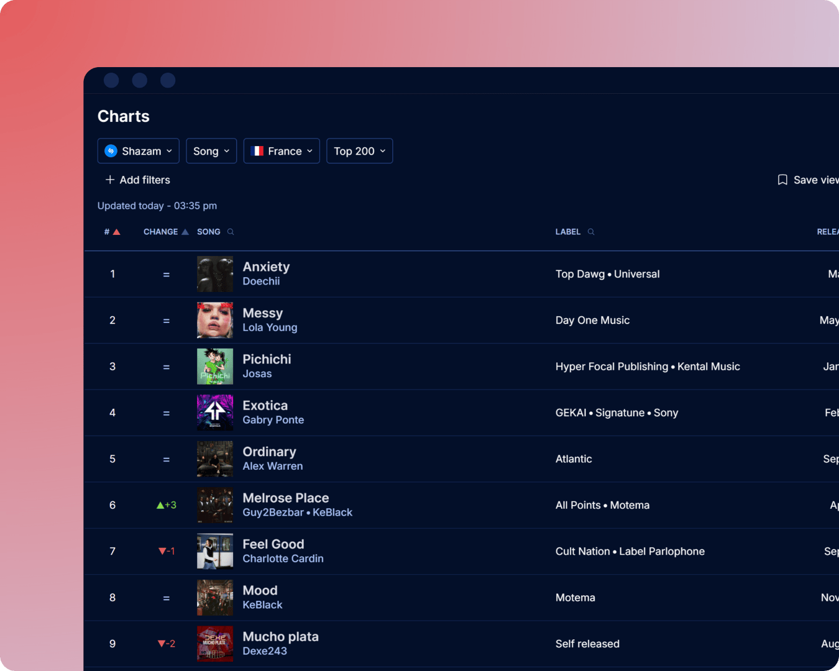Image resolution: width=839 pixels, height=671 pixels.
Task: Open the France country dropdown
Action: pos(282,150)
